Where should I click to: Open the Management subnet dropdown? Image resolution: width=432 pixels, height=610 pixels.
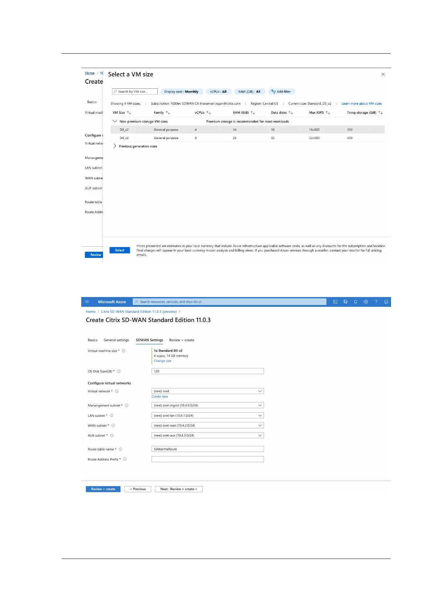click(207, 405)
